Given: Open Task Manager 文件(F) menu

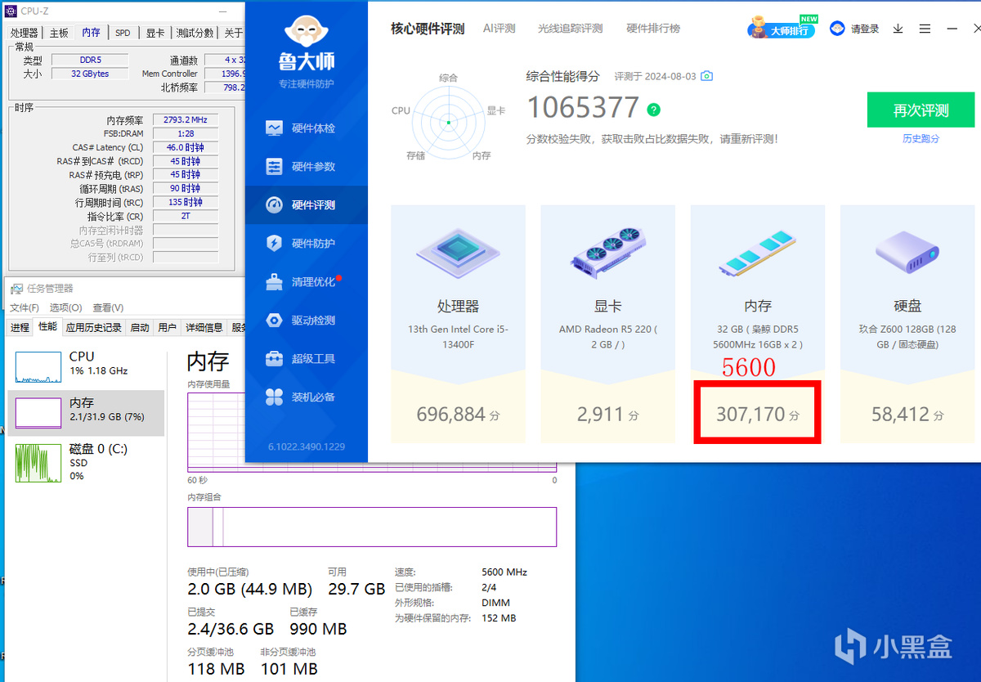Looking at the screenshot, I should point(25,307).
